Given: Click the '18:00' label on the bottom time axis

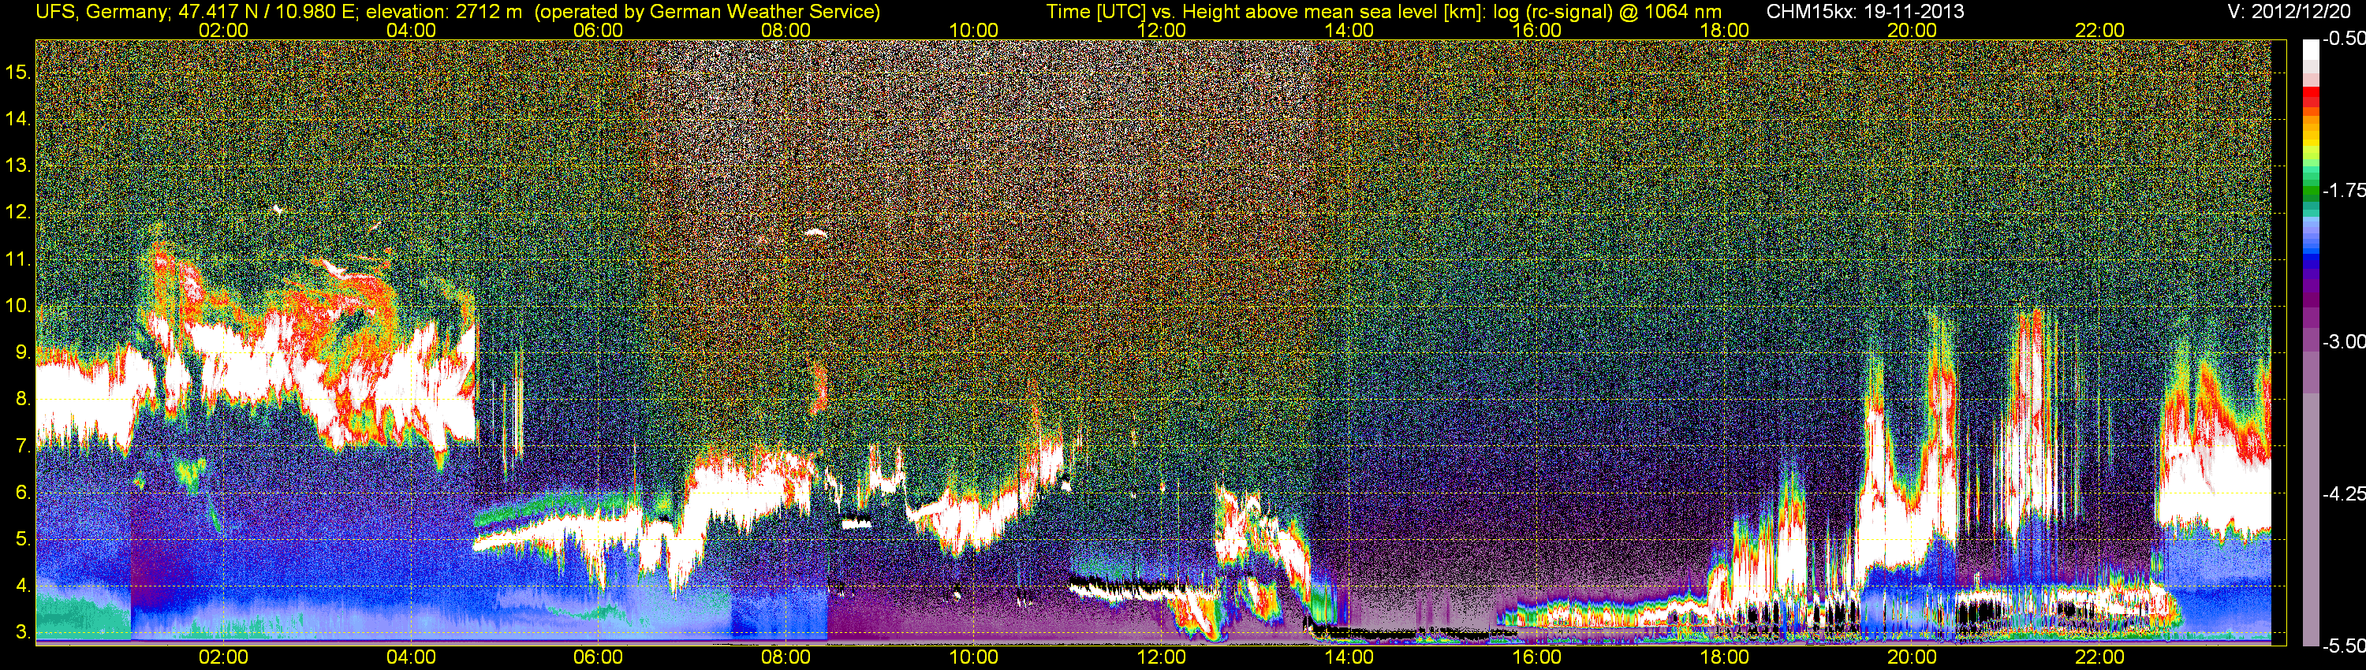Looking at the screenshot, I should [1724, 657].
